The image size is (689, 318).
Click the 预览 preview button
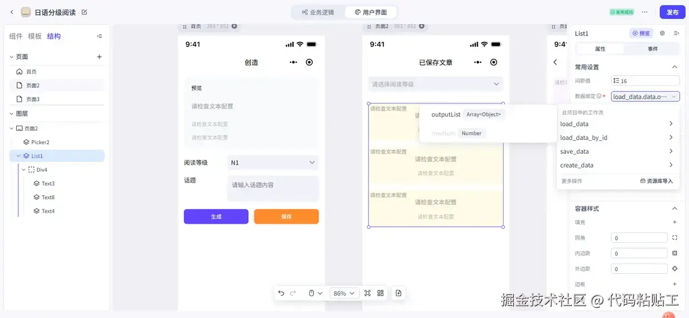641,33
